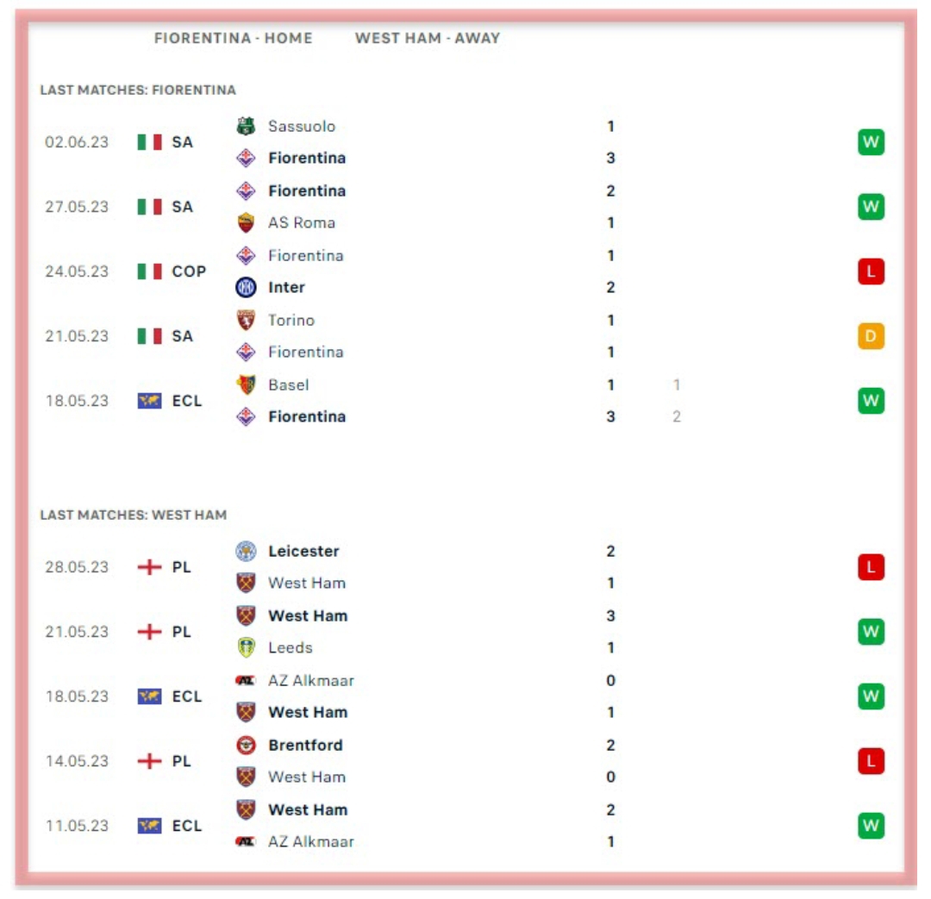The image size is (931, 899).
Task: Click the Leicester club crest
Action: coord(246,551)
